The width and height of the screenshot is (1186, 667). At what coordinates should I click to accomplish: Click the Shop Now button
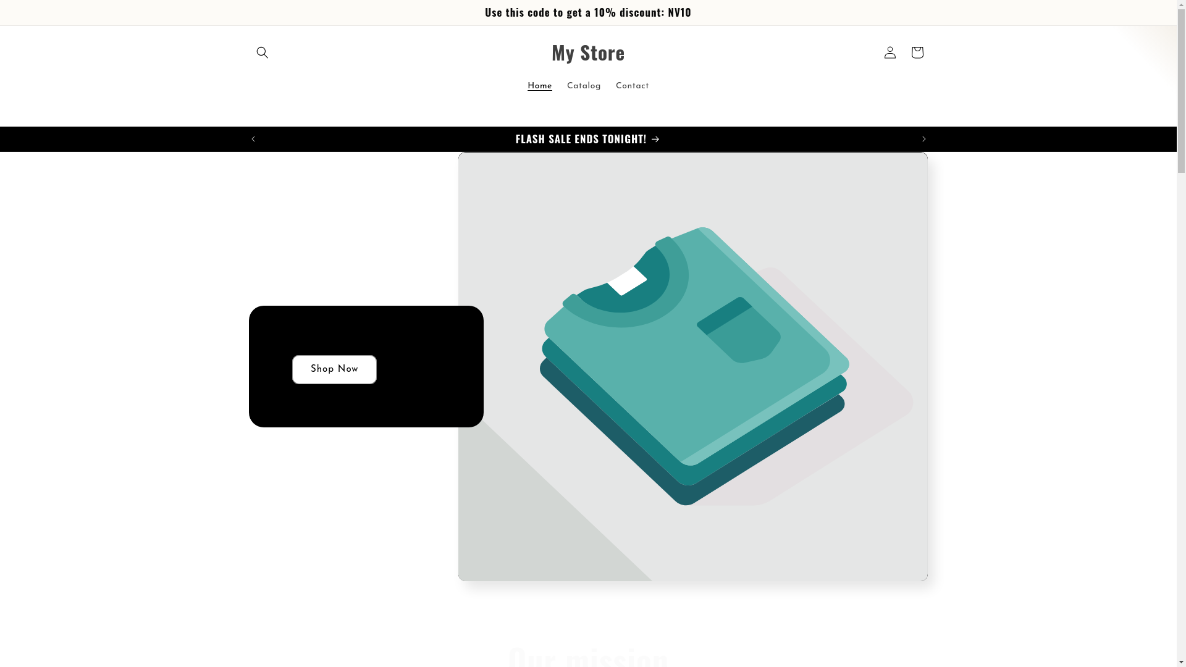pyautogui.click(x=334, y=369)
